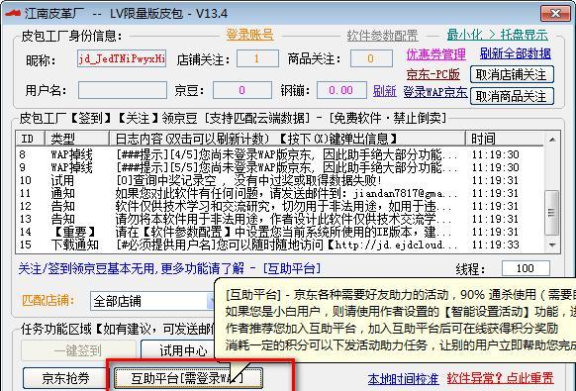Open 京东-PC版 link
Image resolution: width=576 pixels, height=391 pixels.
432,74
